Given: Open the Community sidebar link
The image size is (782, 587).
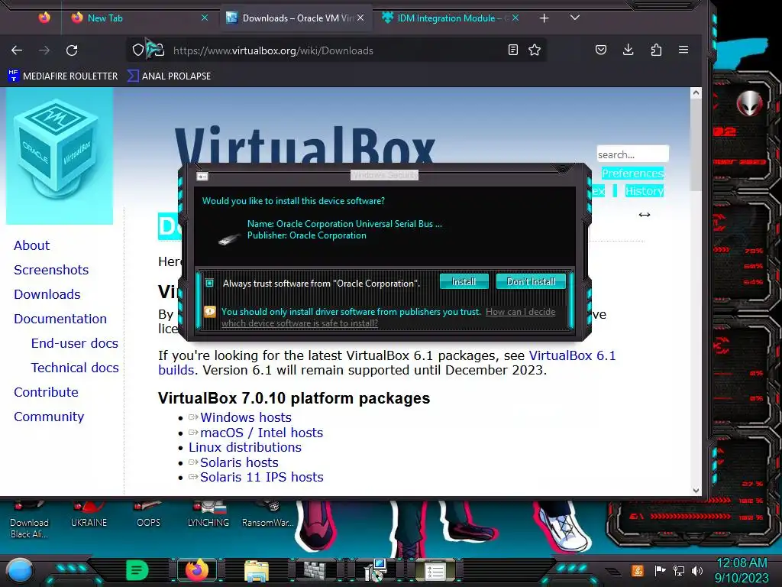Looking at the screenshot, I should [x=49, y=417].
